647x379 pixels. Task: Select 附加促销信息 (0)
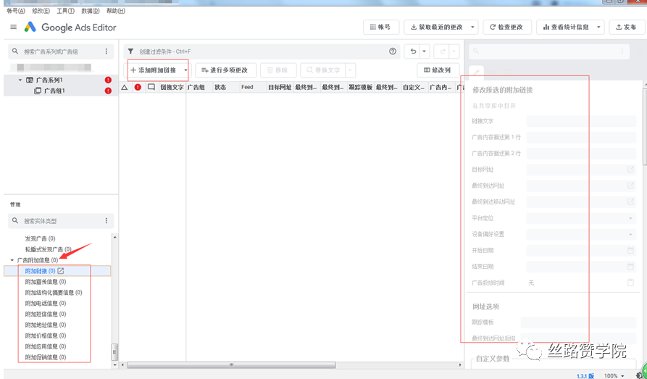click(46, 357)
